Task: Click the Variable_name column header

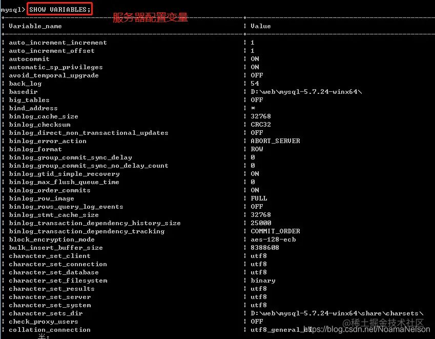Action: pos(35,26)
